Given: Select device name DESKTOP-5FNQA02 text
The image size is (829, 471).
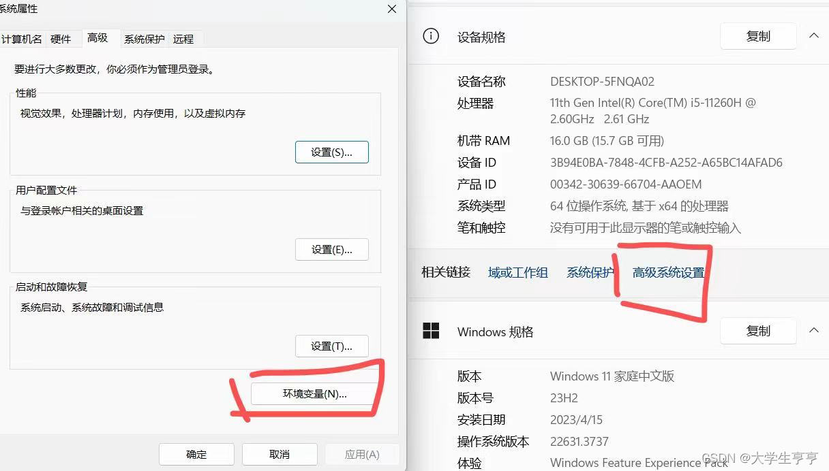Looking at the screenshot, I should click(602, 82).
